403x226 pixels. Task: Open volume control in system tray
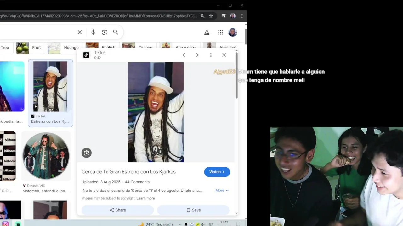pyautogui.click(x=203, y=224)
